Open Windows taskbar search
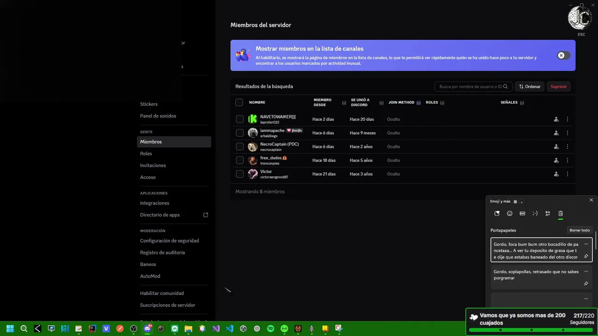 [x=24, y=329]
